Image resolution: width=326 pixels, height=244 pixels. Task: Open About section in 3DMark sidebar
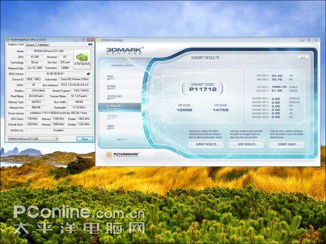(110, 126)
